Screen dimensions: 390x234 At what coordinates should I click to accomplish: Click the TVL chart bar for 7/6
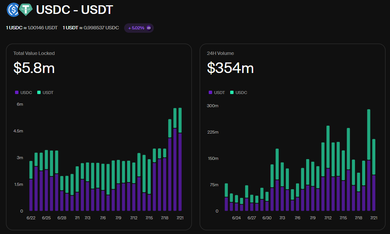point(103,187)
